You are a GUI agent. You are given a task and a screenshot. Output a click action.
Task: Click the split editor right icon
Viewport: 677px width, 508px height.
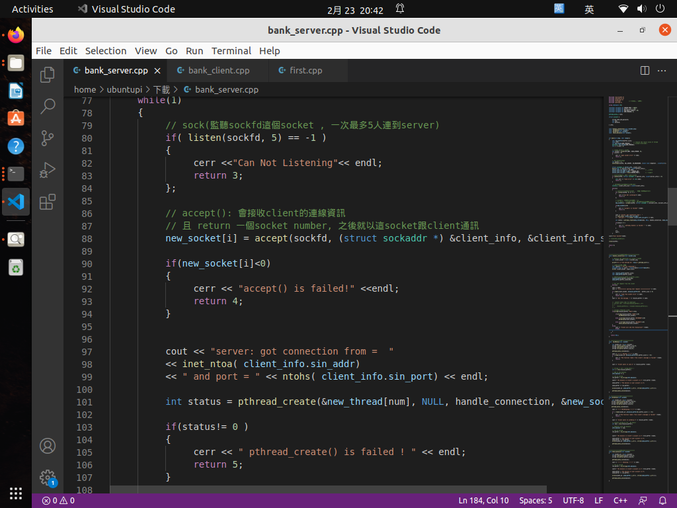(645, 71)
